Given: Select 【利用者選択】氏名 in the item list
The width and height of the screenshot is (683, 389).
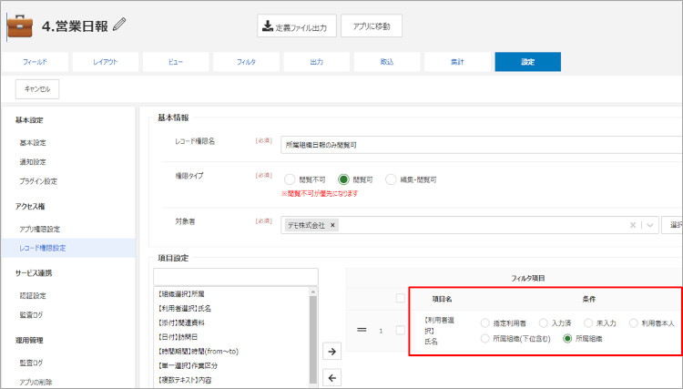Looking at the screenshot, I should tap(185, 309).
